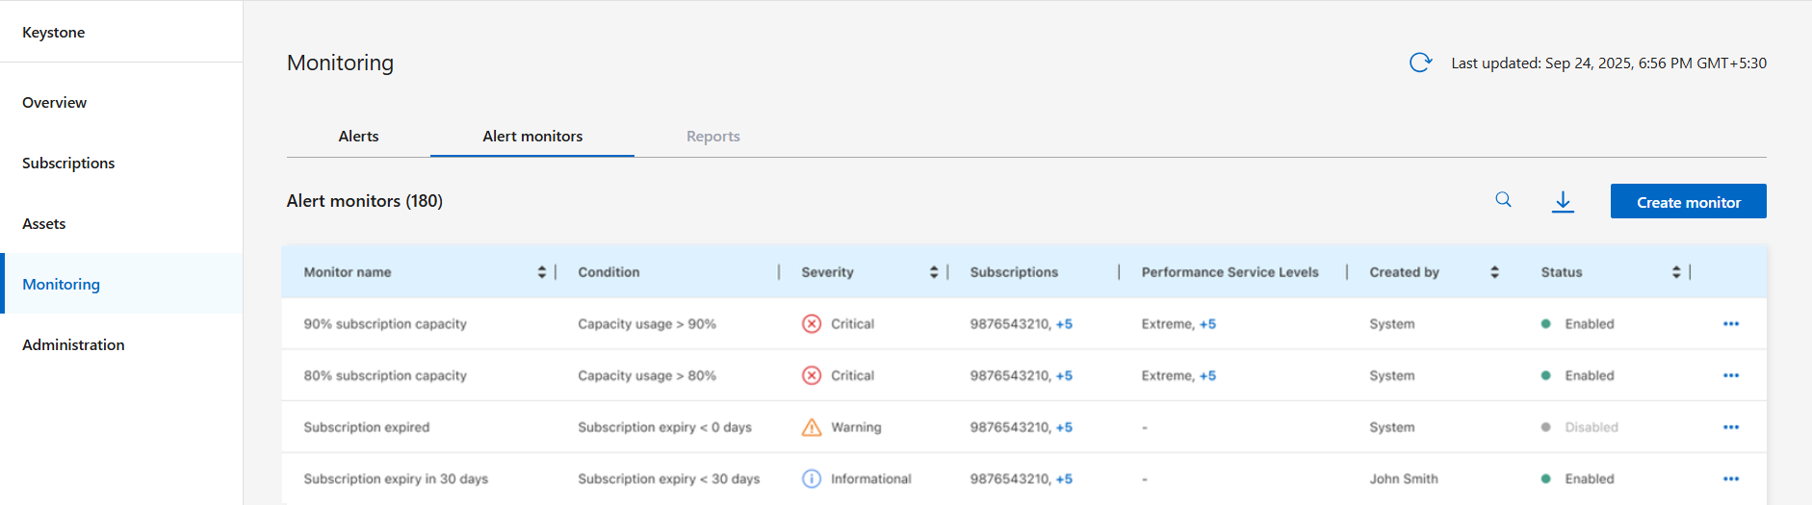This screenshot has height=505, width=1812.
Task: Open more options for Subscription expired monitor
Action: (x=1730, y=427)
